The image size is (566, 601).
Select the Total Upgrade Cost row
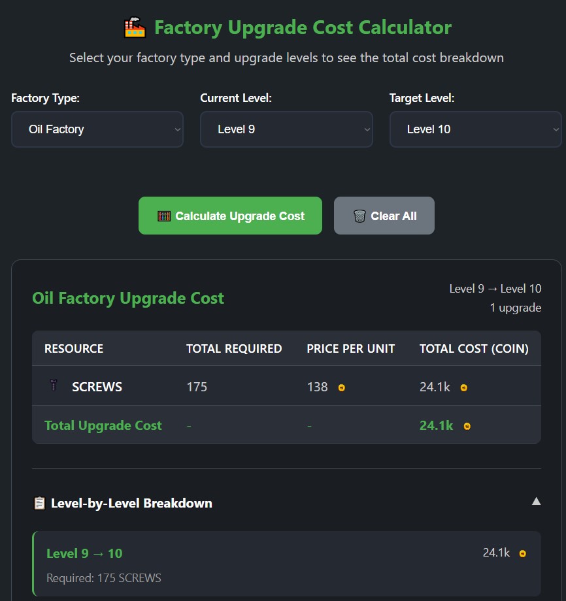286,425
